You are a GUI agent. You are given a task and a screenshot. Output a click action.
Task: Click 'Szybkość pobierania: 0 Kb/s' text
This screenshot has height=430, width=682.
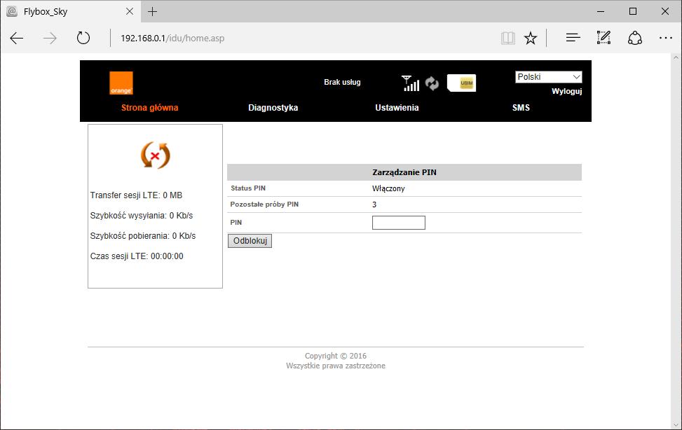pyautogui.click(x=143, y=236)
